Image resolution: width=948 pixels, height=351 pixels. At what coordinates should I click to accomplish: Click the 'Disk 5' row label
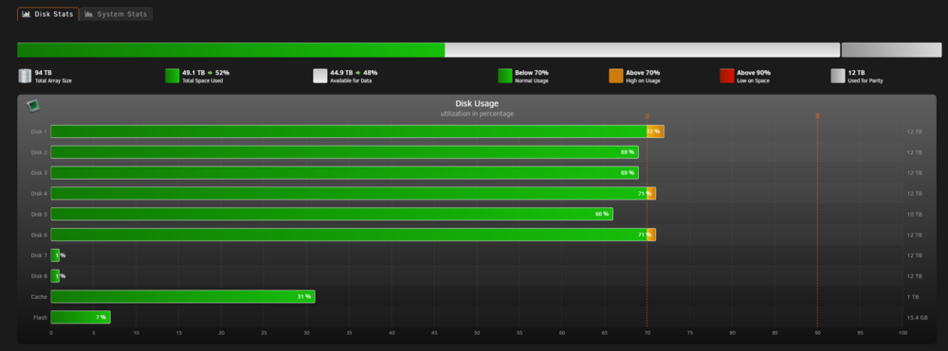click(x=39, y=214)
